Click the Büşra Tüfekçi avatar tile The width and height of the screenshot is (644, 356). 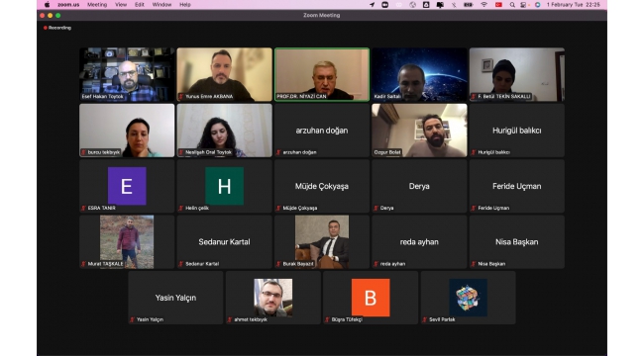tap(371, 298)
